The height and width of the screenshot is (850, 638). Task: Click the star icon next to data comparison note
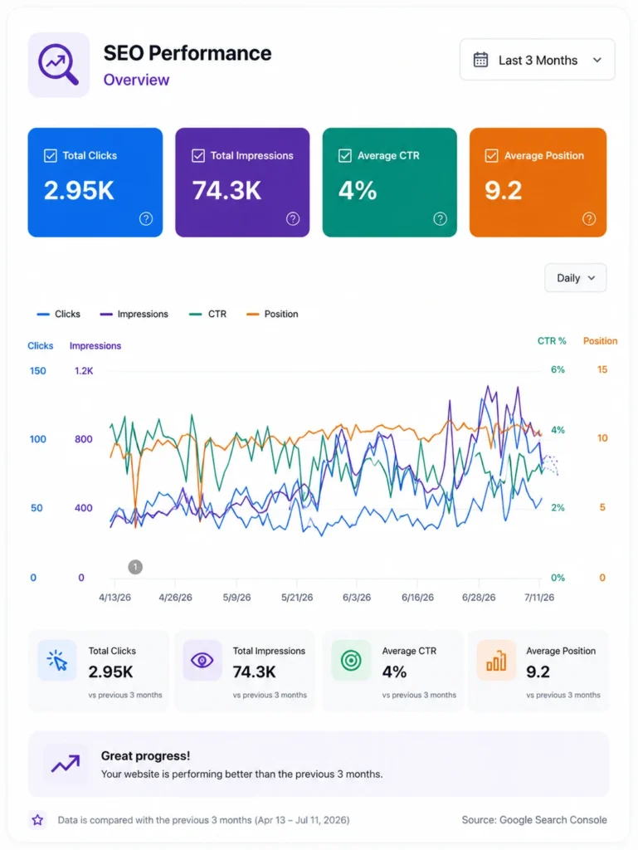coord(37,819)
